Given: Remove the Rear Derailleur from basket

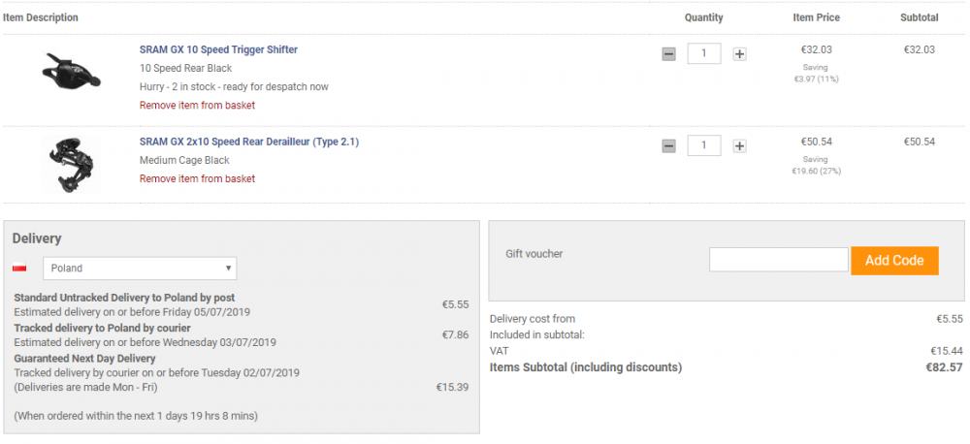Looking at the screenshot, I should (197, 178).
